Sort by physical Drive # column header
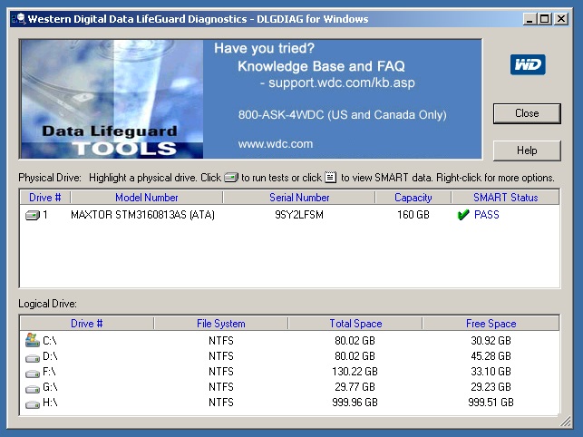 (45, 198)
